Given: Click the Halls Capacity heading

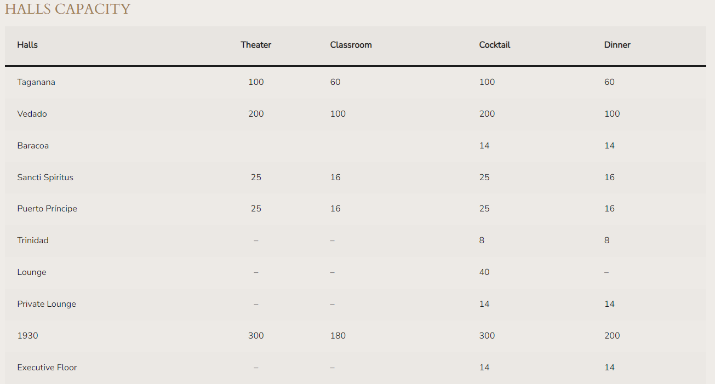Looking at the screenshot, I should (68, 9).
